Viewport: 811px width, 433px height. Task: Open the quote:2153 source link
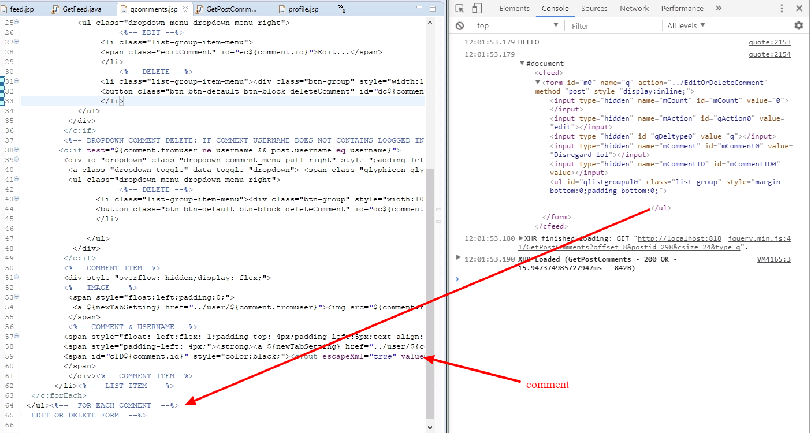click(769, 42)
